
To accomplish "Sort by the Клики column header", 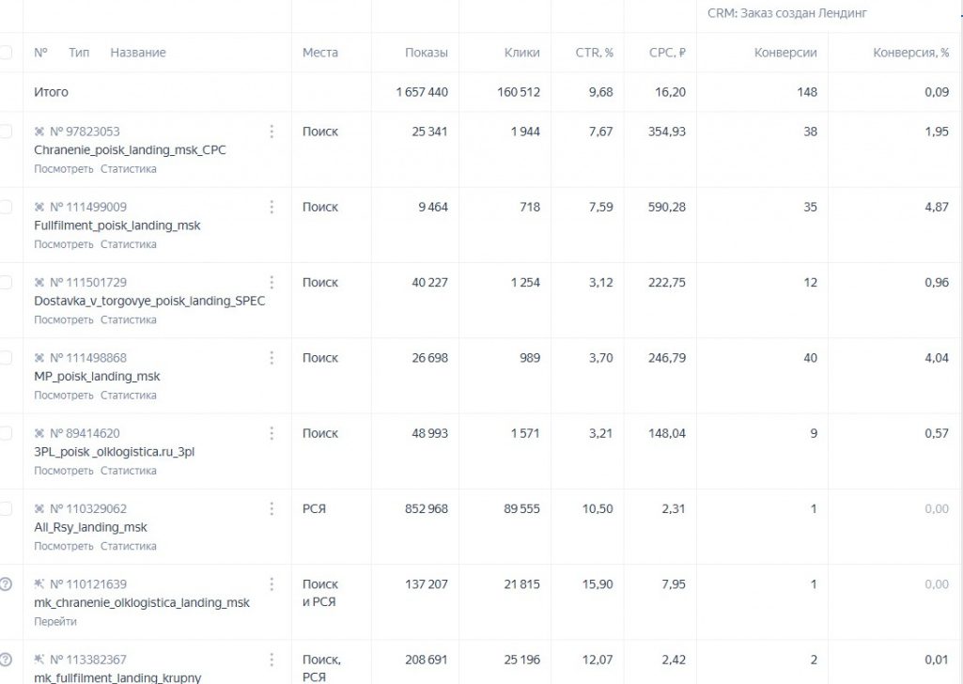I will [521, 53].
